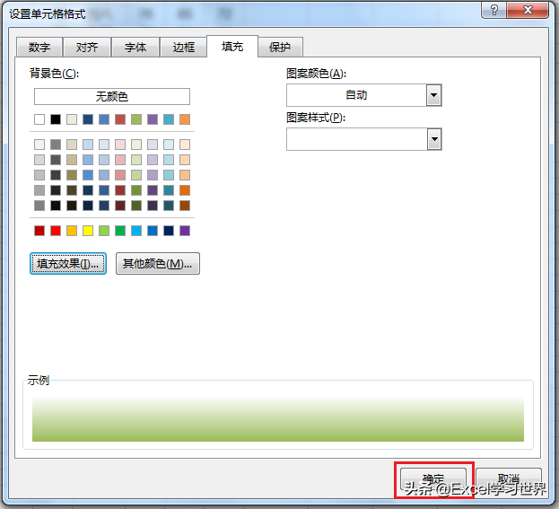Viewport: 559px width, 509px height.
Task: Select violet purple in standard colors row
Action: (185, 231)
